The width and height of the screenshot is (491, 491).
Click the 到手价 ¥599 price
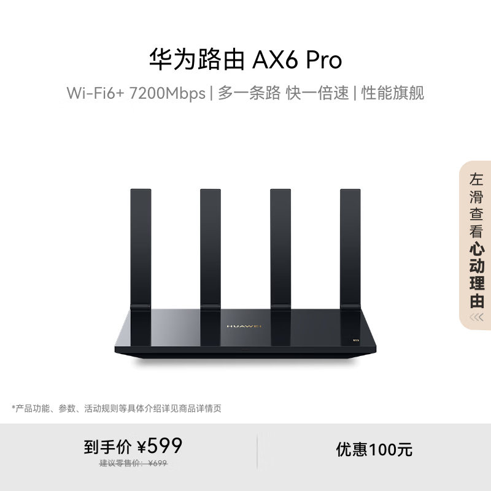133,446
